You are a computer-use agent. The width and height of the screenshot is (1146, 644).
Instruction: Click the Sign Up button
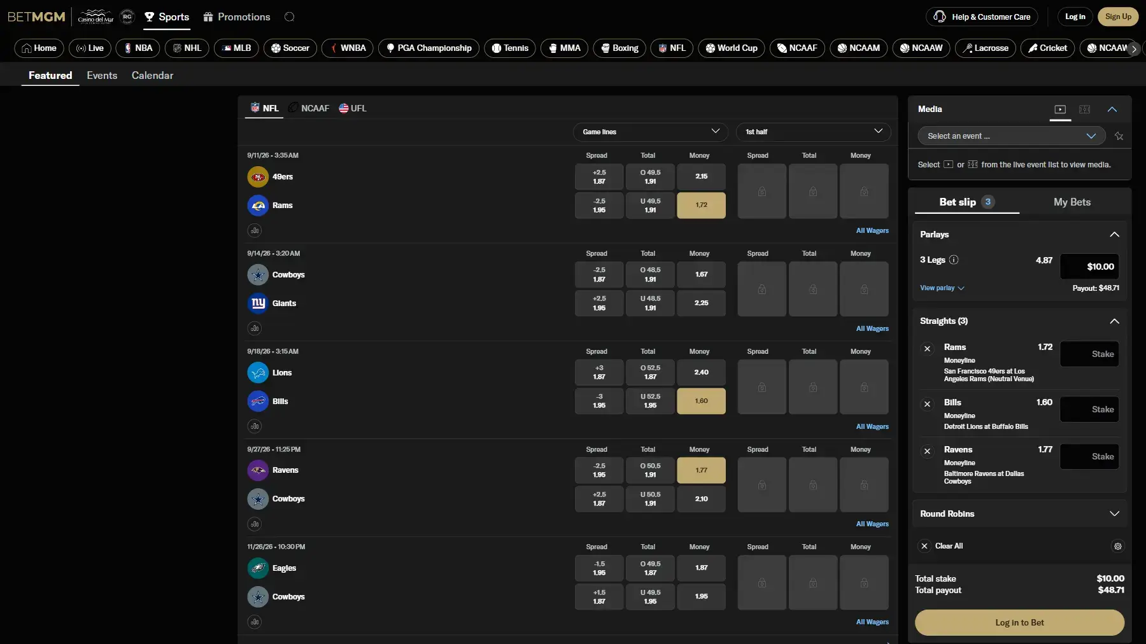pyautogui.click(x=1118, y=17)
